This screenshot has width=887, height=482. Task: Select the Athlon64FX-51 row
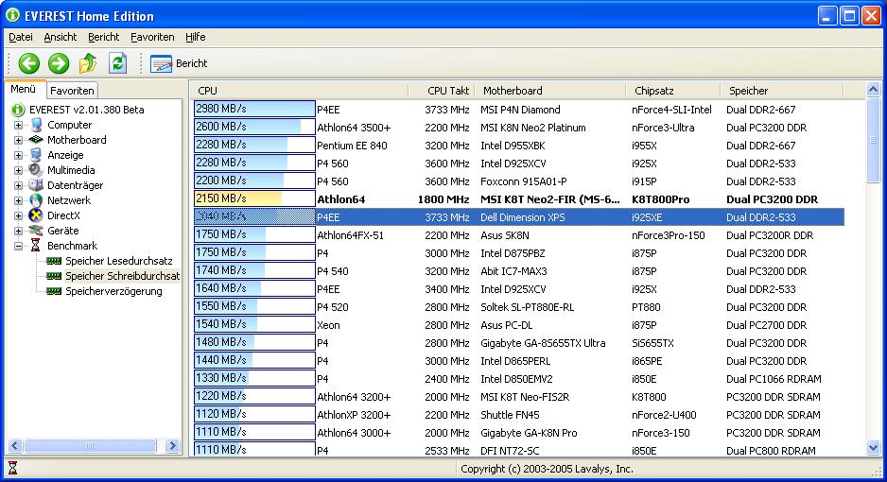coord(518,235)
